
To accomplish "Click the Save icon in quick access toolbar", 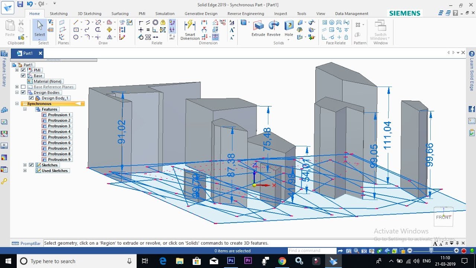I will pyautogui.click(x=20, y=4).
